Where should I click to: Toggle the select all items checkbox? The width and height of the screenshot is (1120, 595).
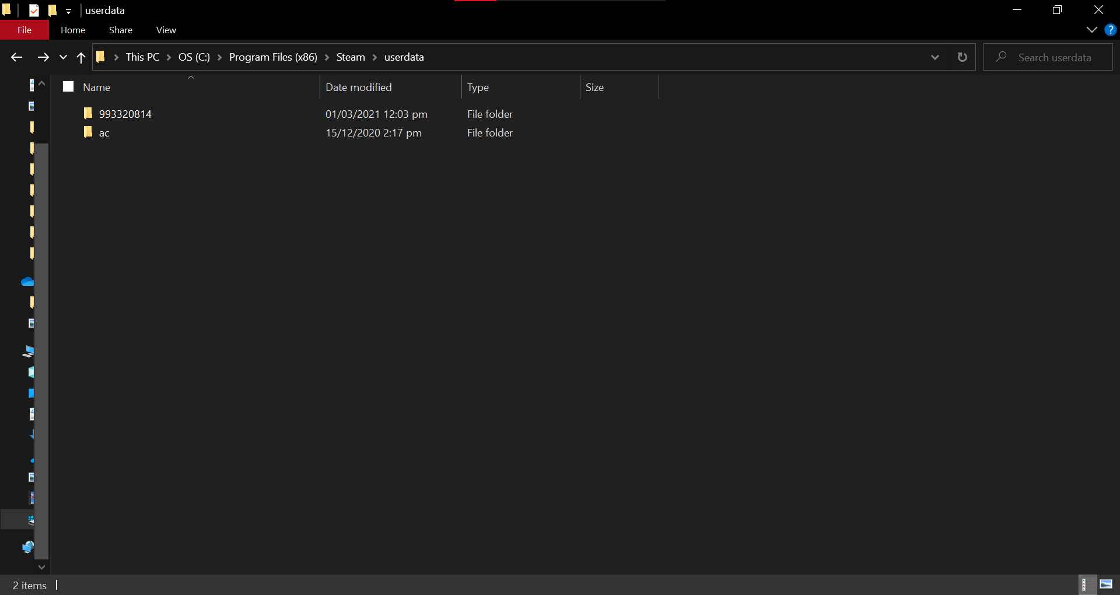pos(68,87)
